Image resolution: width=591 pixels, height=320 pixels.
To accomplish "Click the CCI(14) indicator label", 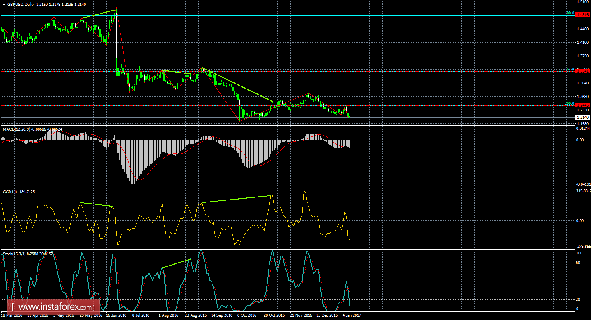I will (x=12, y=191).
